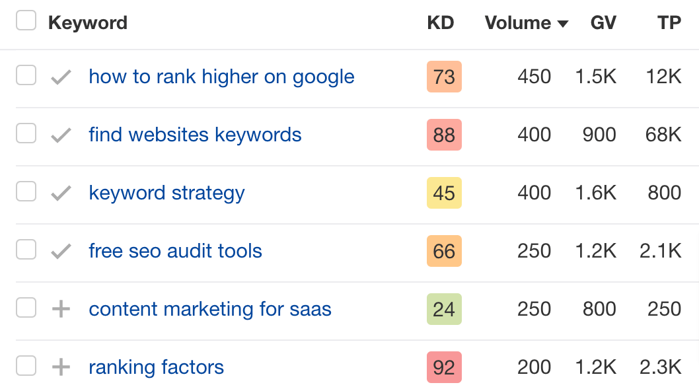The image size is (699, 389).
Task: Click the checkmark icon next to "find websites keywords"
Action: [x=60, y=135]
